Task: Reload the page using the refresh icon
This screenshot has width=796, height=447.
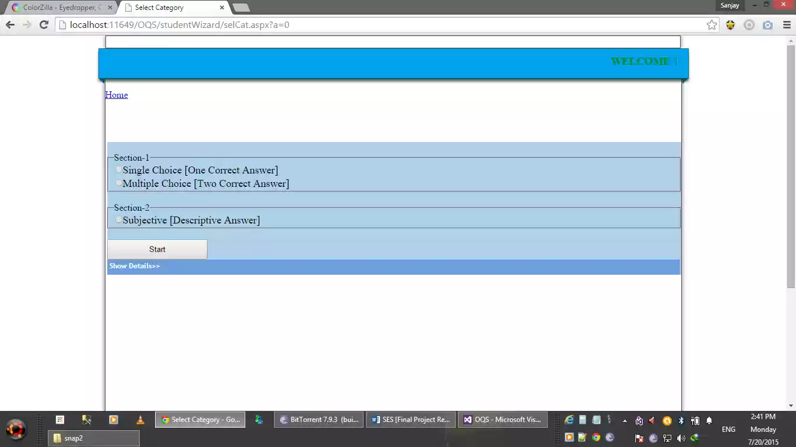Action: pos(44,24)
